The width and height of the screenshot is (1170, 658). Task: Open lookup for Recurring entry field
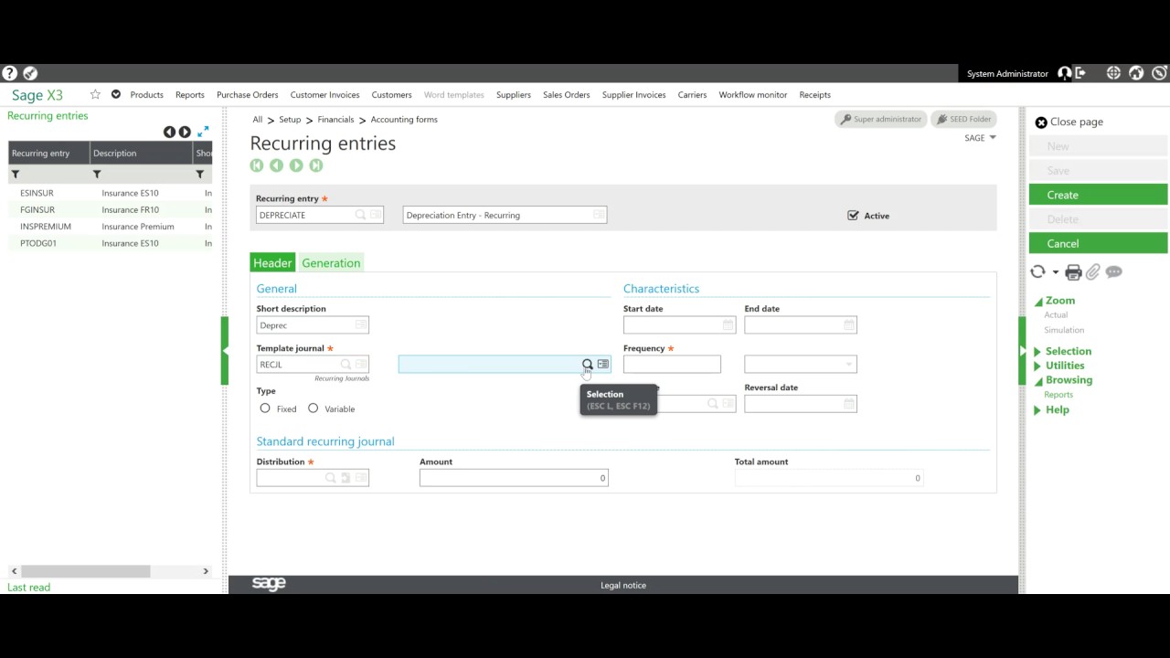(360, 215)
